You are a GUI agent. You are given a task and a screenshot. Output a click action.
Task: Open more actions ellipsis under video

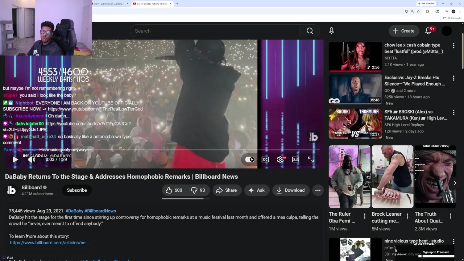[318, 190]
